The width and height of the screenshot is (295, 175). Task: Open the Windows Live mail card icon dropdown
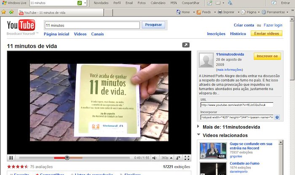[x=223, y=3]
